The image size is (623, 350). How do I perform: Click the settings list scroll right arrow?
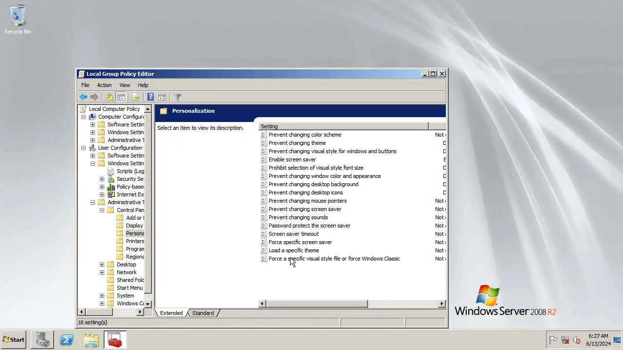441,304
